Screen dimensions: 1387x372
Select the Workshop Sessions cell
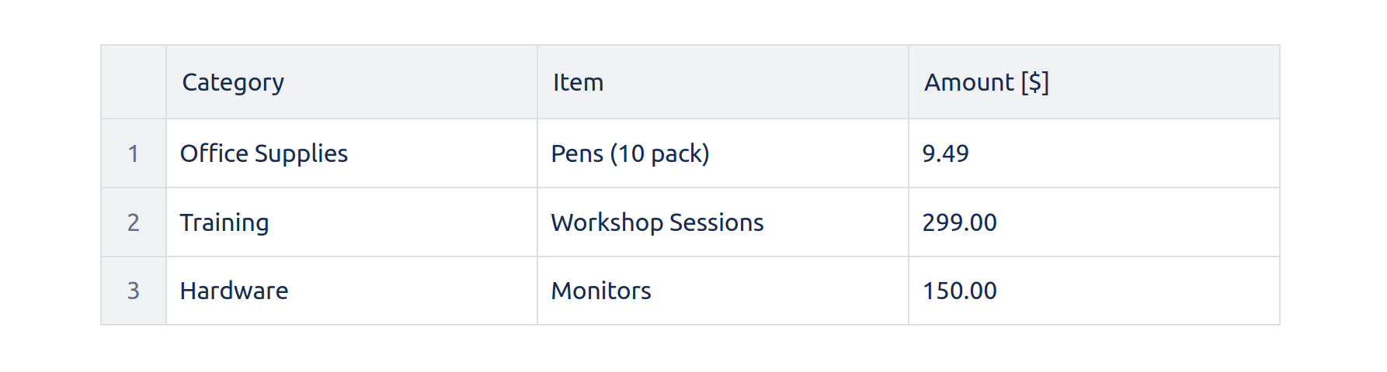[x=657, y=222]
